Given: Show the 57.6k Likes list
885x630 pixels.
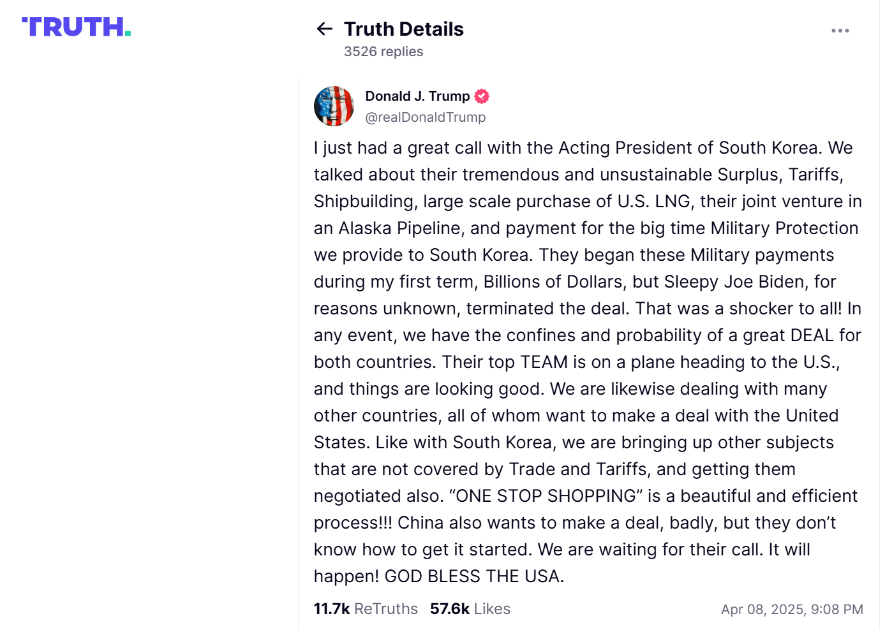Looking at the screenshot, I should pyautogui.click(x=470, y=609).
